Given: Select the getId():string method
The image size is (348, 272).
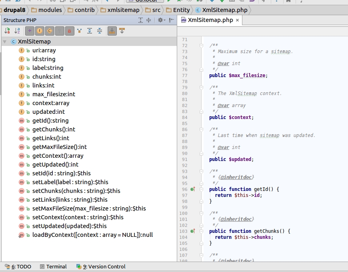Looking at the screenshot, I should 50,121.
